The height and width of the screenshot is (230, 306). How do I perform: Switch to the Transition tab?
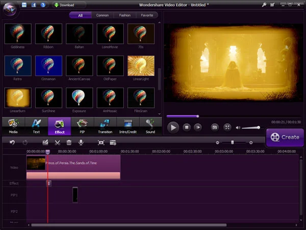point(105,126)
